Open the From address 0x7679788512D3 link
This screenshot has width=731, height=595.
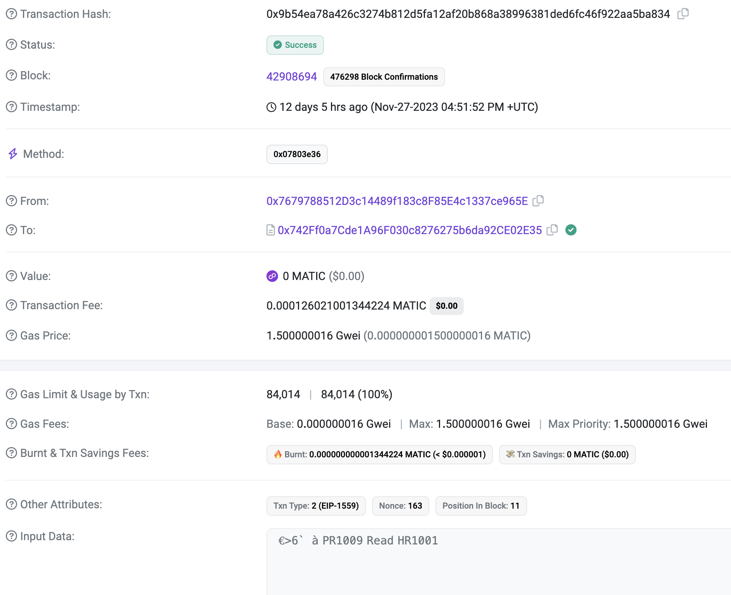point(397,201)
